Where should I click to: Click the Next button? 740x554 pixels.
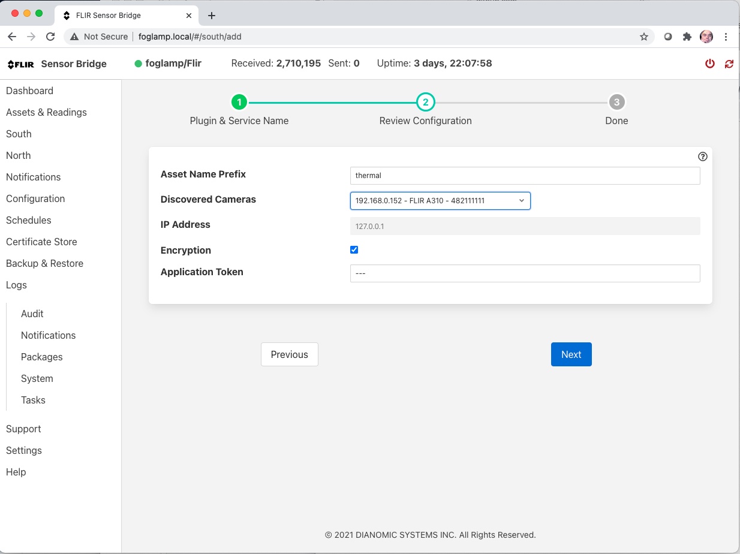[571, 354]
